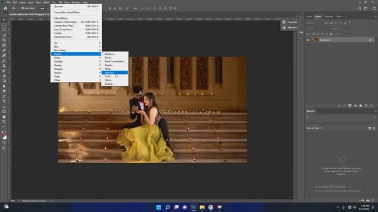Click Background layer lock icon
Image resolution: width=378 pixels, height=212 pixels.
coord(370,40)
